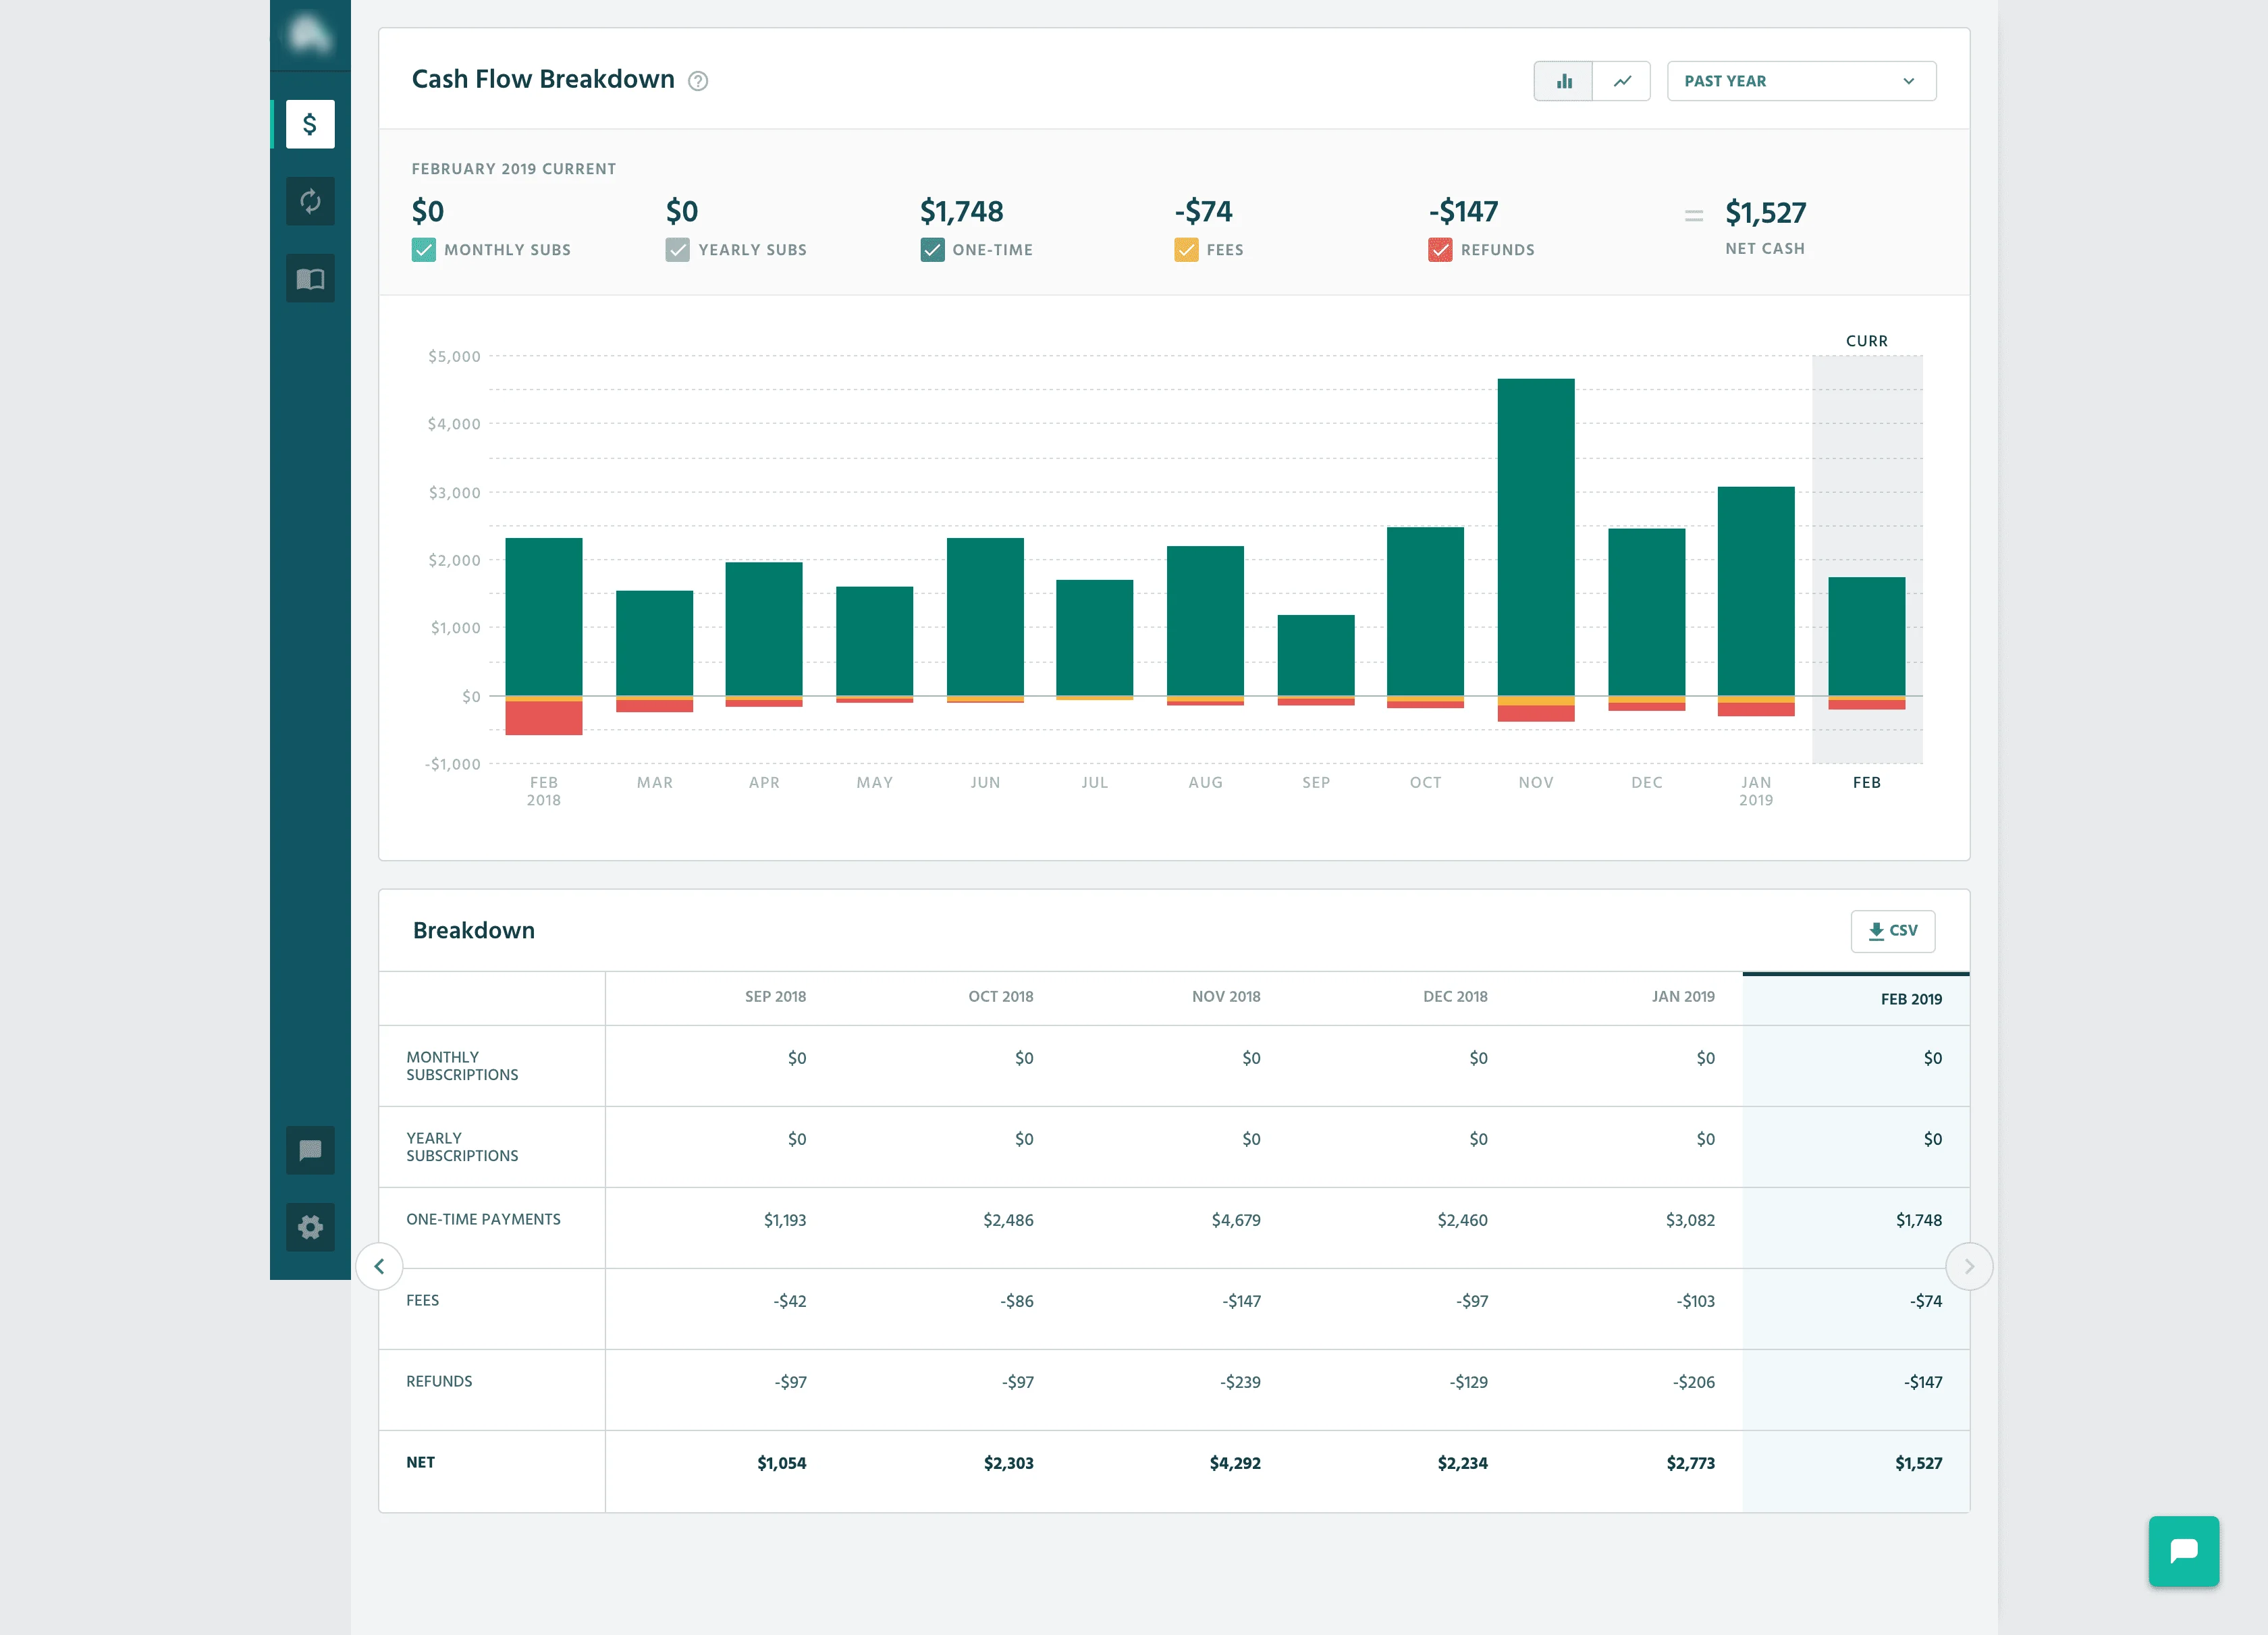
Task: Switch to line chart view
Action: (1621, 81)
